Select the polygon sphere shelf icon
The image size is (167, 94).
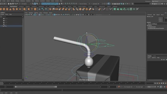point(1,9)
